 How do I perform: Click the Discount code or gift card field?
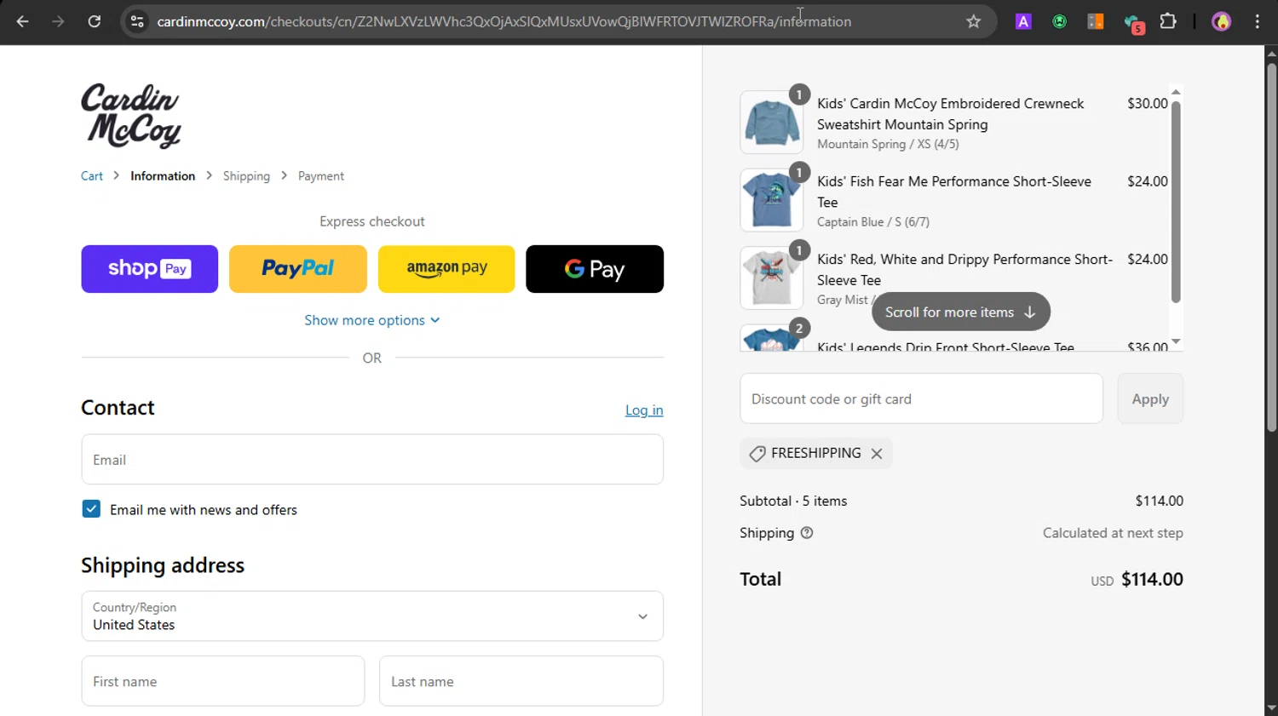(x=921, y=398)
